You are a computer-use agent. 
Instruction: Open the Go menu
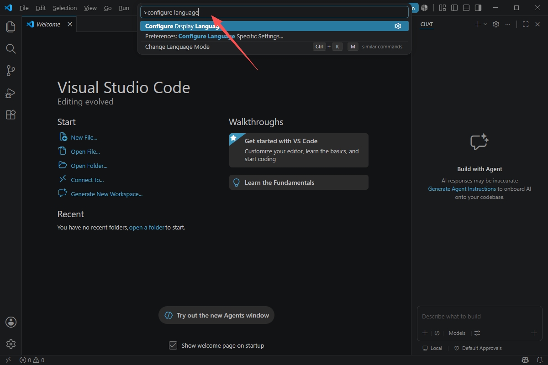coord(108,8)
